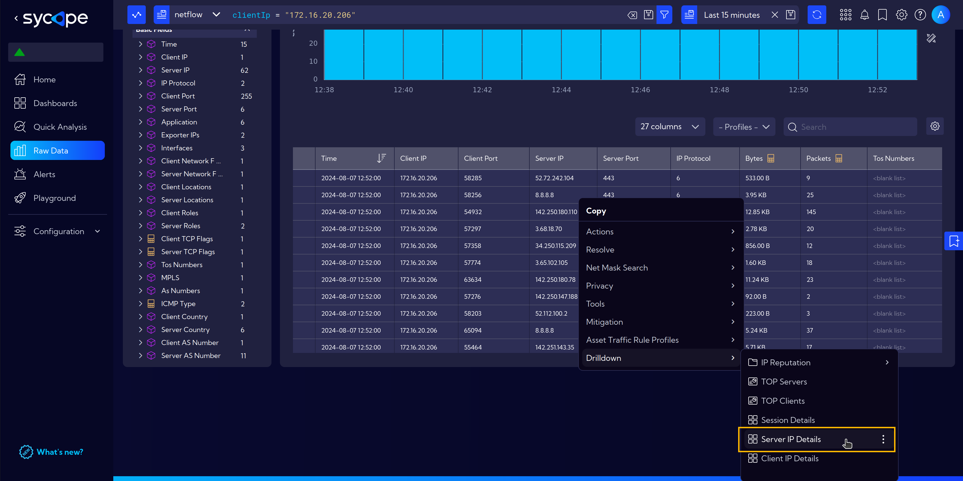Expand the Configuration menu
This screenshot has height=481, width=963.
point(57,232)
